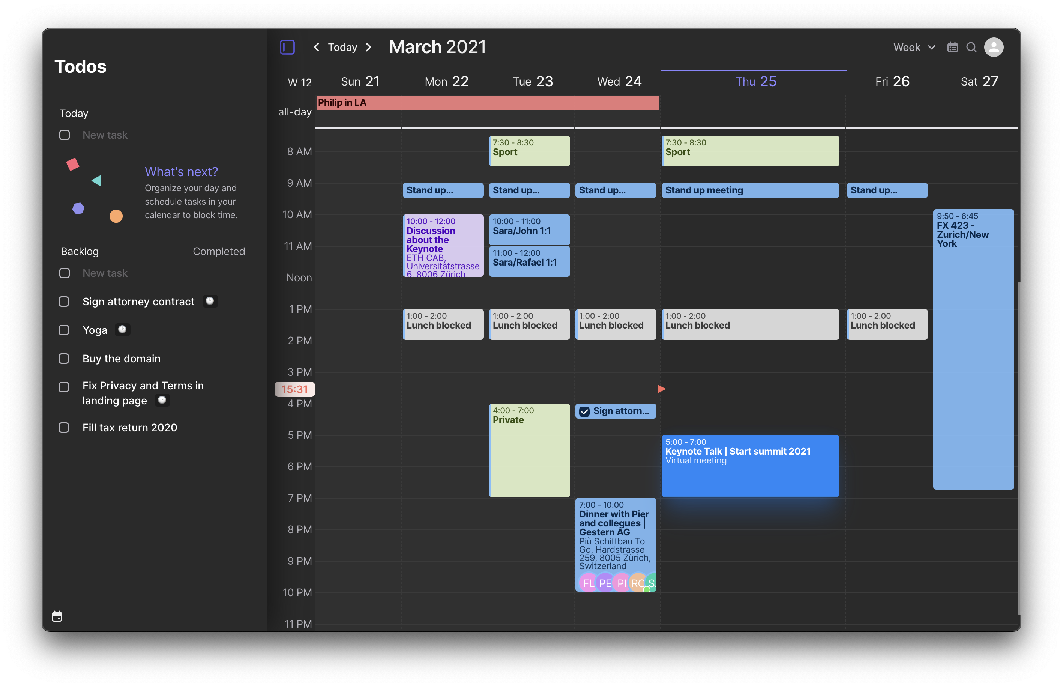The width and height of the screenshot is (1063, 687).
Task: Go to next week arrow
Action: pos(368,47)
